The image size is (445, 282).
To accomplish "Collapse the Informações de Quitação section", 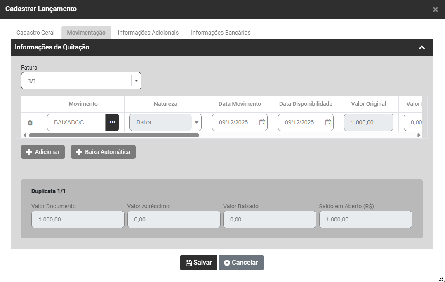I will tap(421, 47).
